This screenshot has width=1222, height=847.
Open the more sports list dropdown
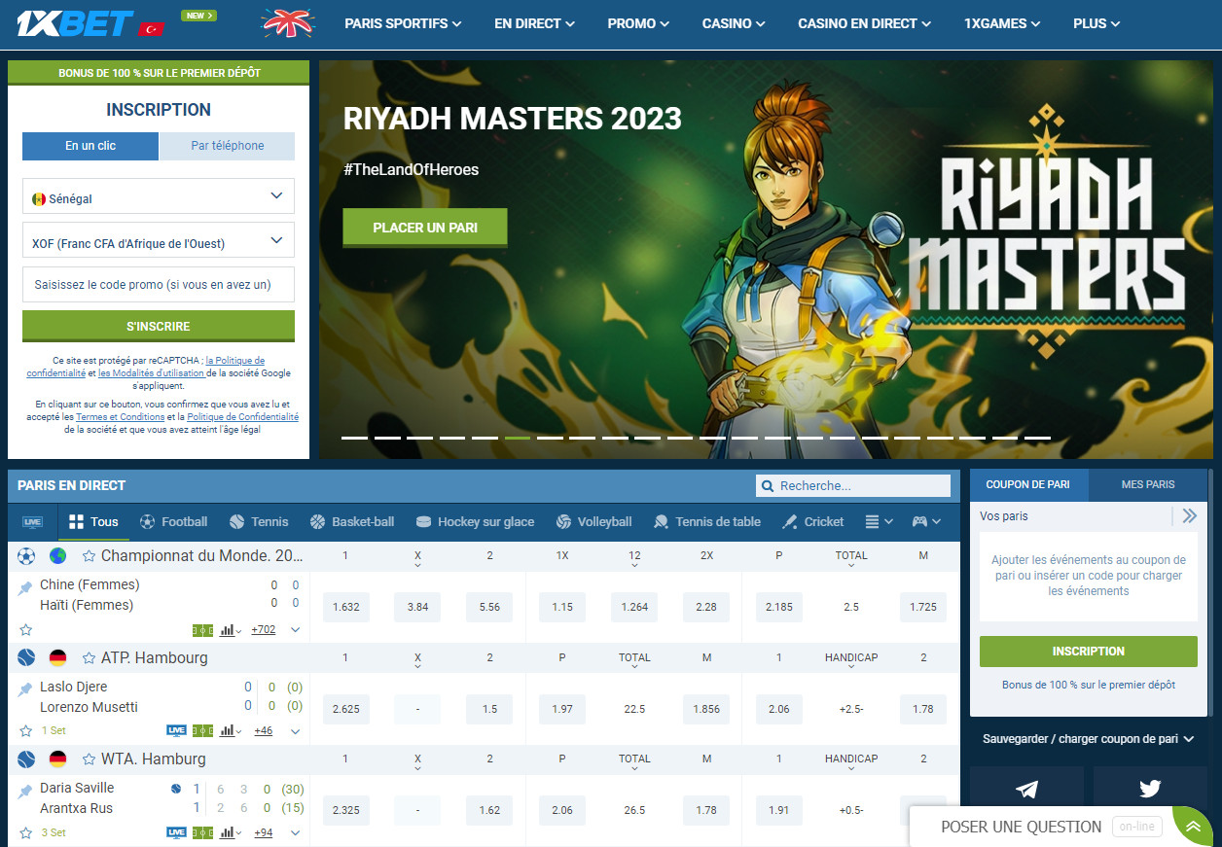coord(879,522)
